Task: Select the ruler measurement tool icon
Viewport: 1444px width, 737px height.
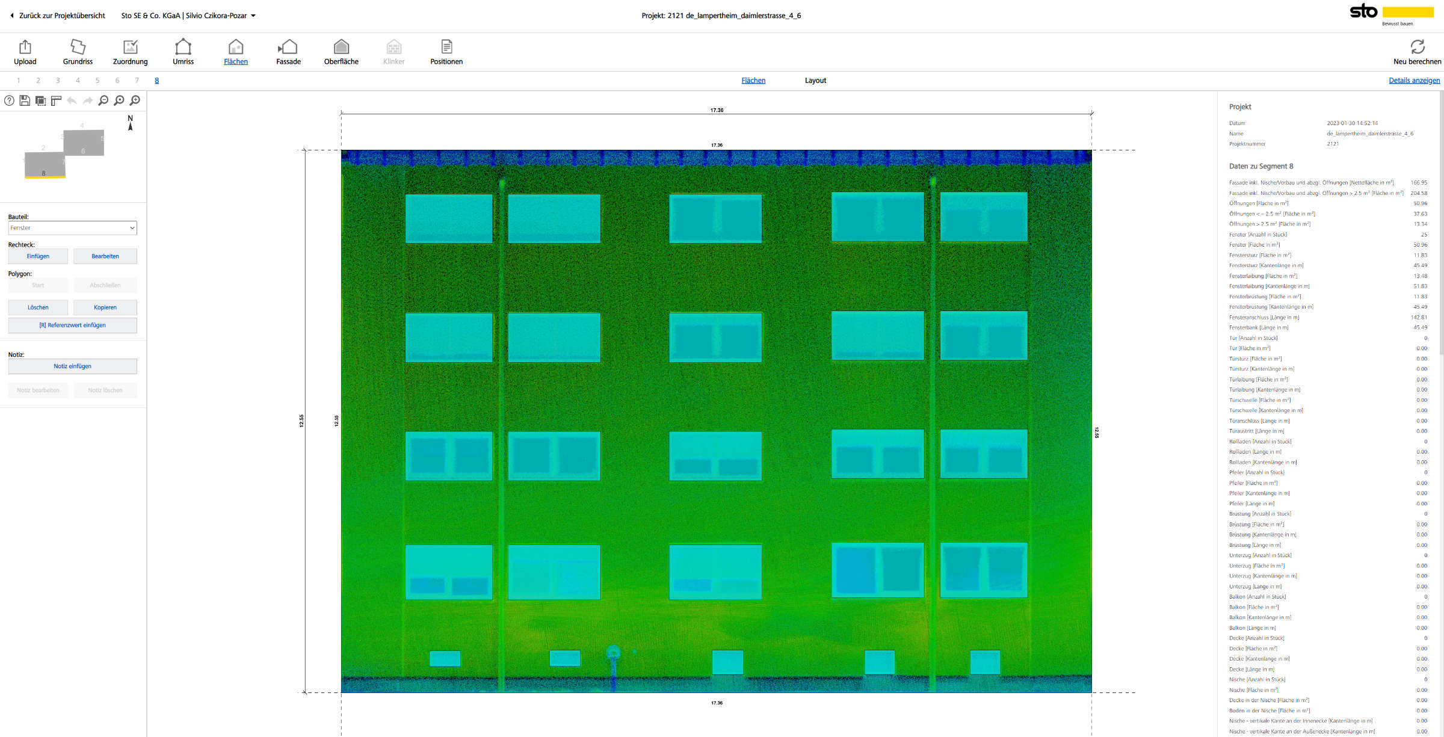Action: click(56, 100)
